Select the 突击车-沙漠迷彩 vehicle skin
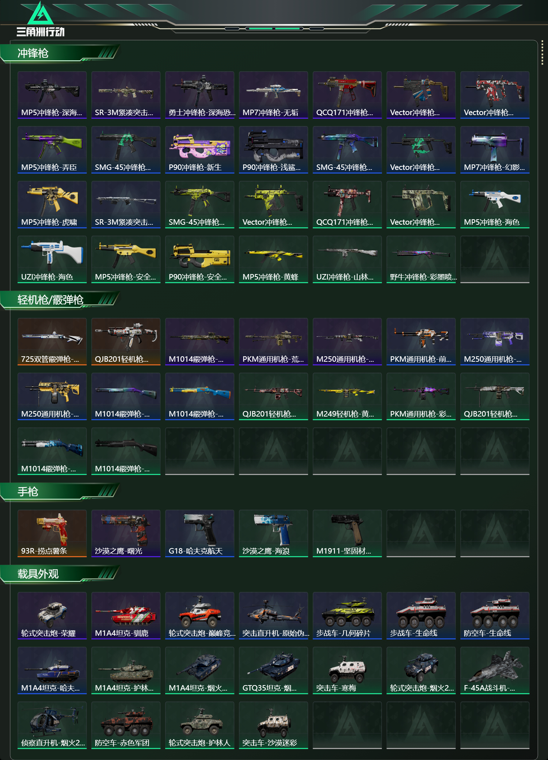 (x=273, y=725)
